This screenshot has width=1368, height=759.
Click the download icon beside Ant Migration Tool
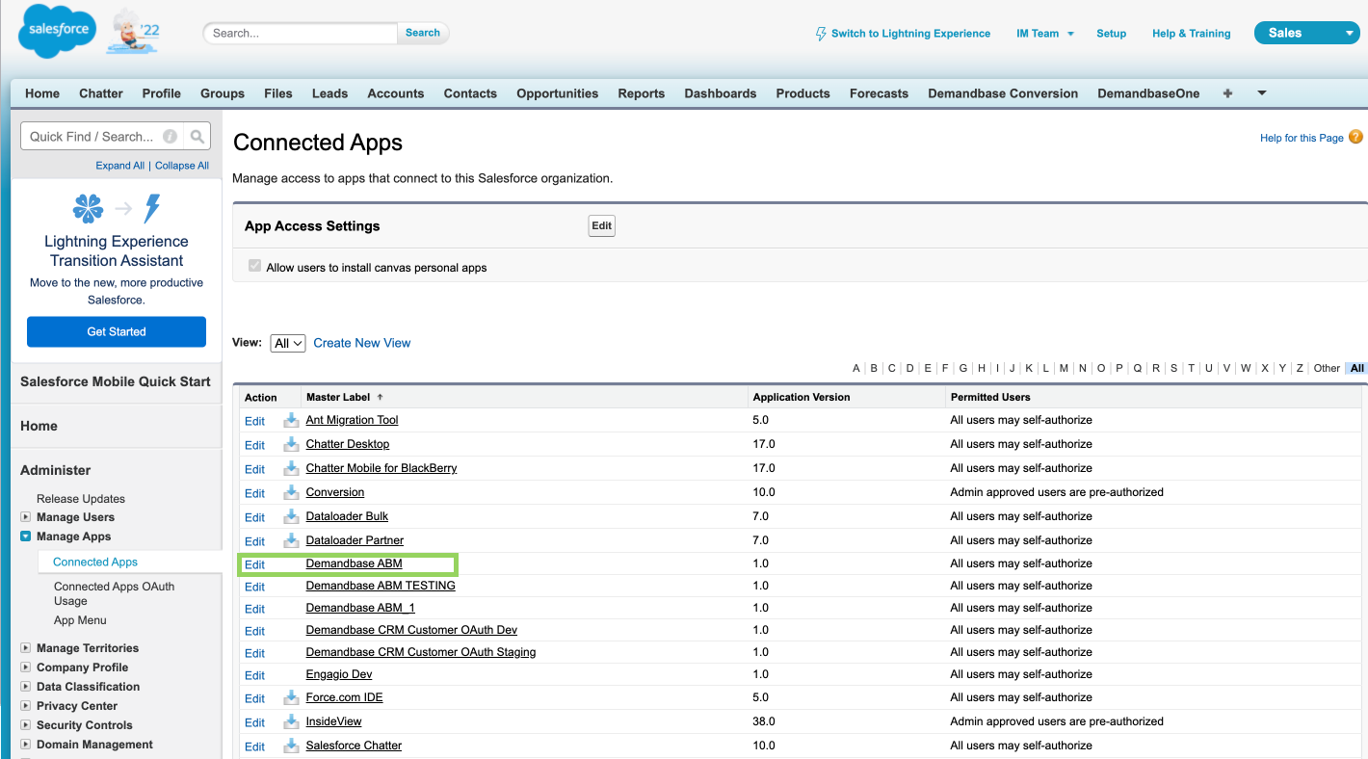point(291,420)
